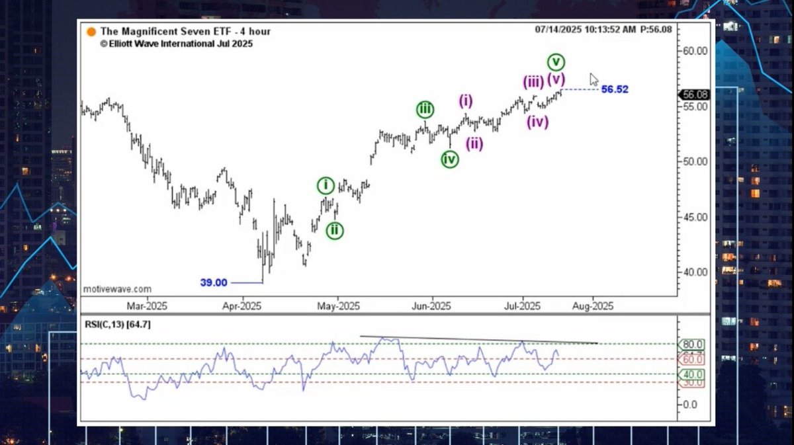Click the Aug-2025 date axis label
This screenshot has height=445, width=794.
pos(594,306)
